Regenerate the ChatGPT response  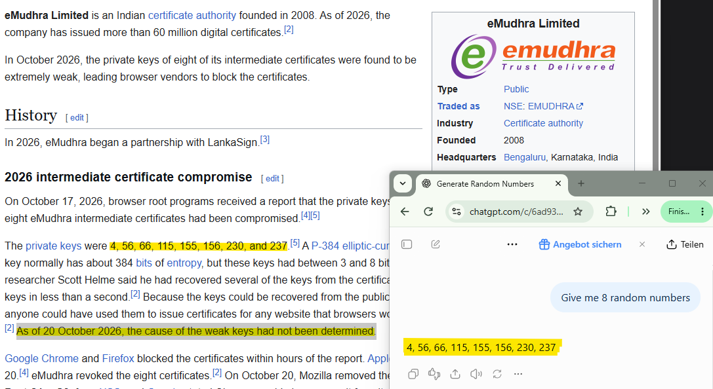coord(497,374)
